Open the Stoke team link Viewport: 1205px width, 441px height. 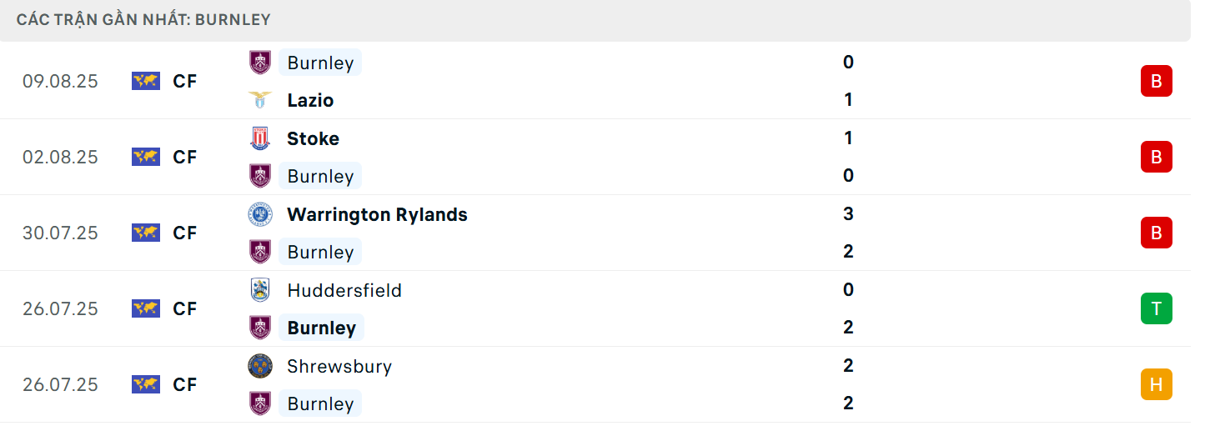click(x=313, y=138)
